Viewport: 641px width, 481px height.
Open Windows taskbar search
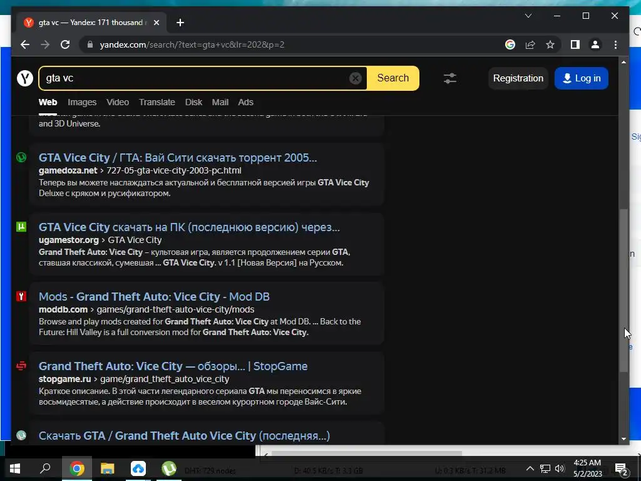click(45, 468)
